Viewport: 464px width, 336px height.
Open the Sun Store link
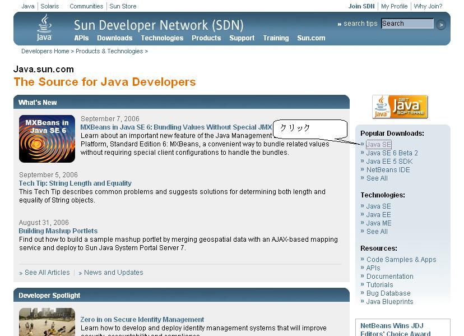[x=123, y=6]
